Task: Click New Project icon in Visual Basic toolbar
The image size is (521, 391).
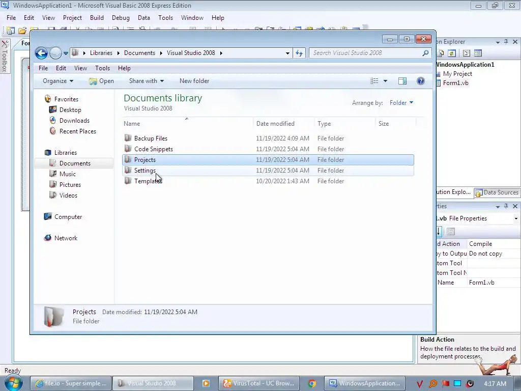Action: click(x=10, y=31)
